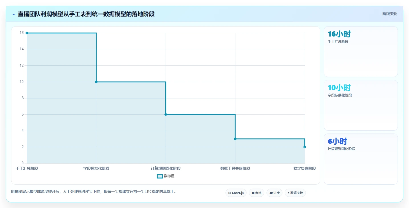Open the 10小时 stat card
This screenshot has height=208, width=409.
[x=361, y=105]
